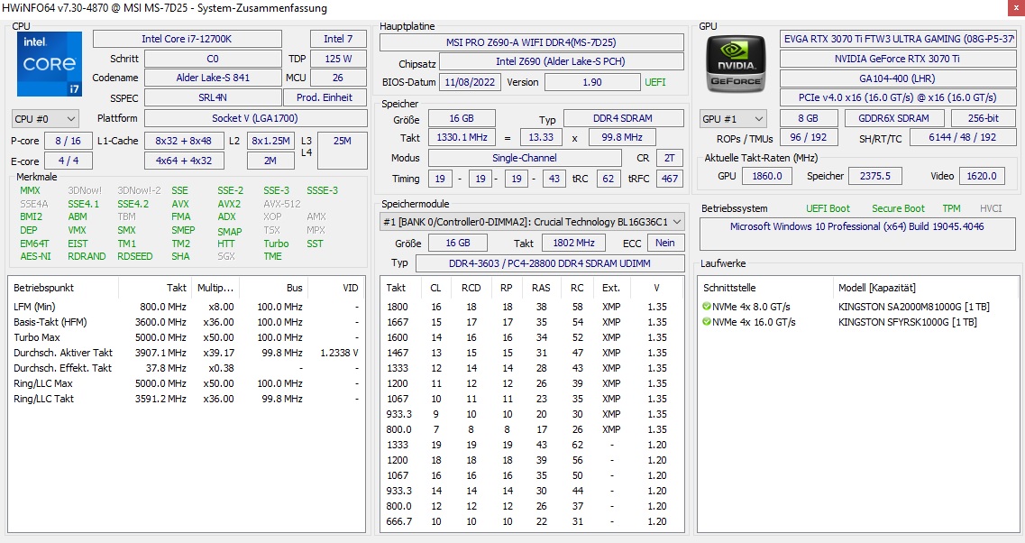
Task: Select the Intel Core i7-12700K name field
Action: click(187, 40)
